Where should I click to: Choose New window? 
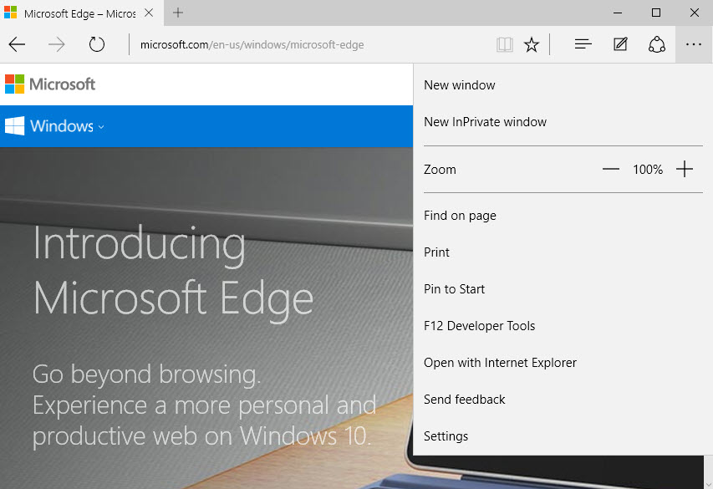click(563, 85)
